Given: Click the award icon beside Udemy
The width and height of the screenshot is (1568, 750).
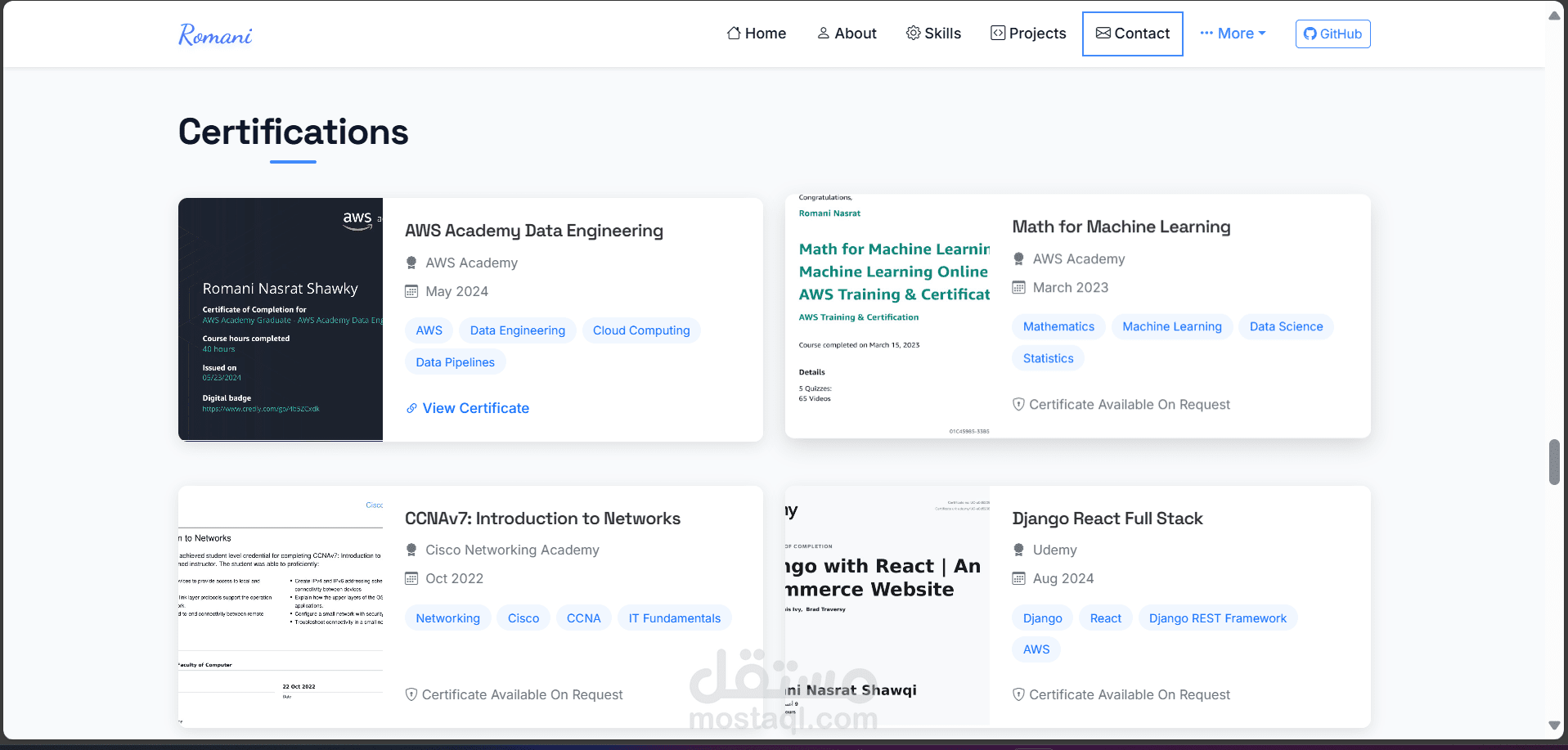Looking at the screenshot, I should click(x=1019, y=550).
